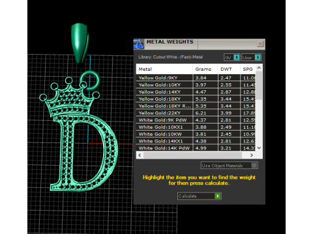This screenshot has width=313, height=234.
Task: Click the left horizontal scroll arrow
Action: click(140, 155)
